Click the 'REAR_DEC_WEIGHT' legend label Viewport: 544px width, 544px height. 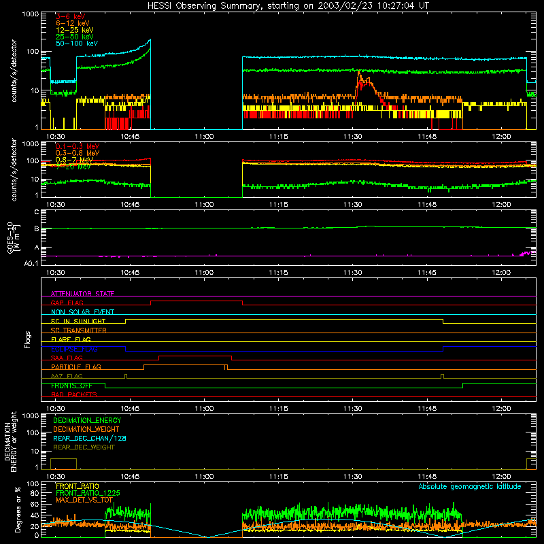[84, 447]
